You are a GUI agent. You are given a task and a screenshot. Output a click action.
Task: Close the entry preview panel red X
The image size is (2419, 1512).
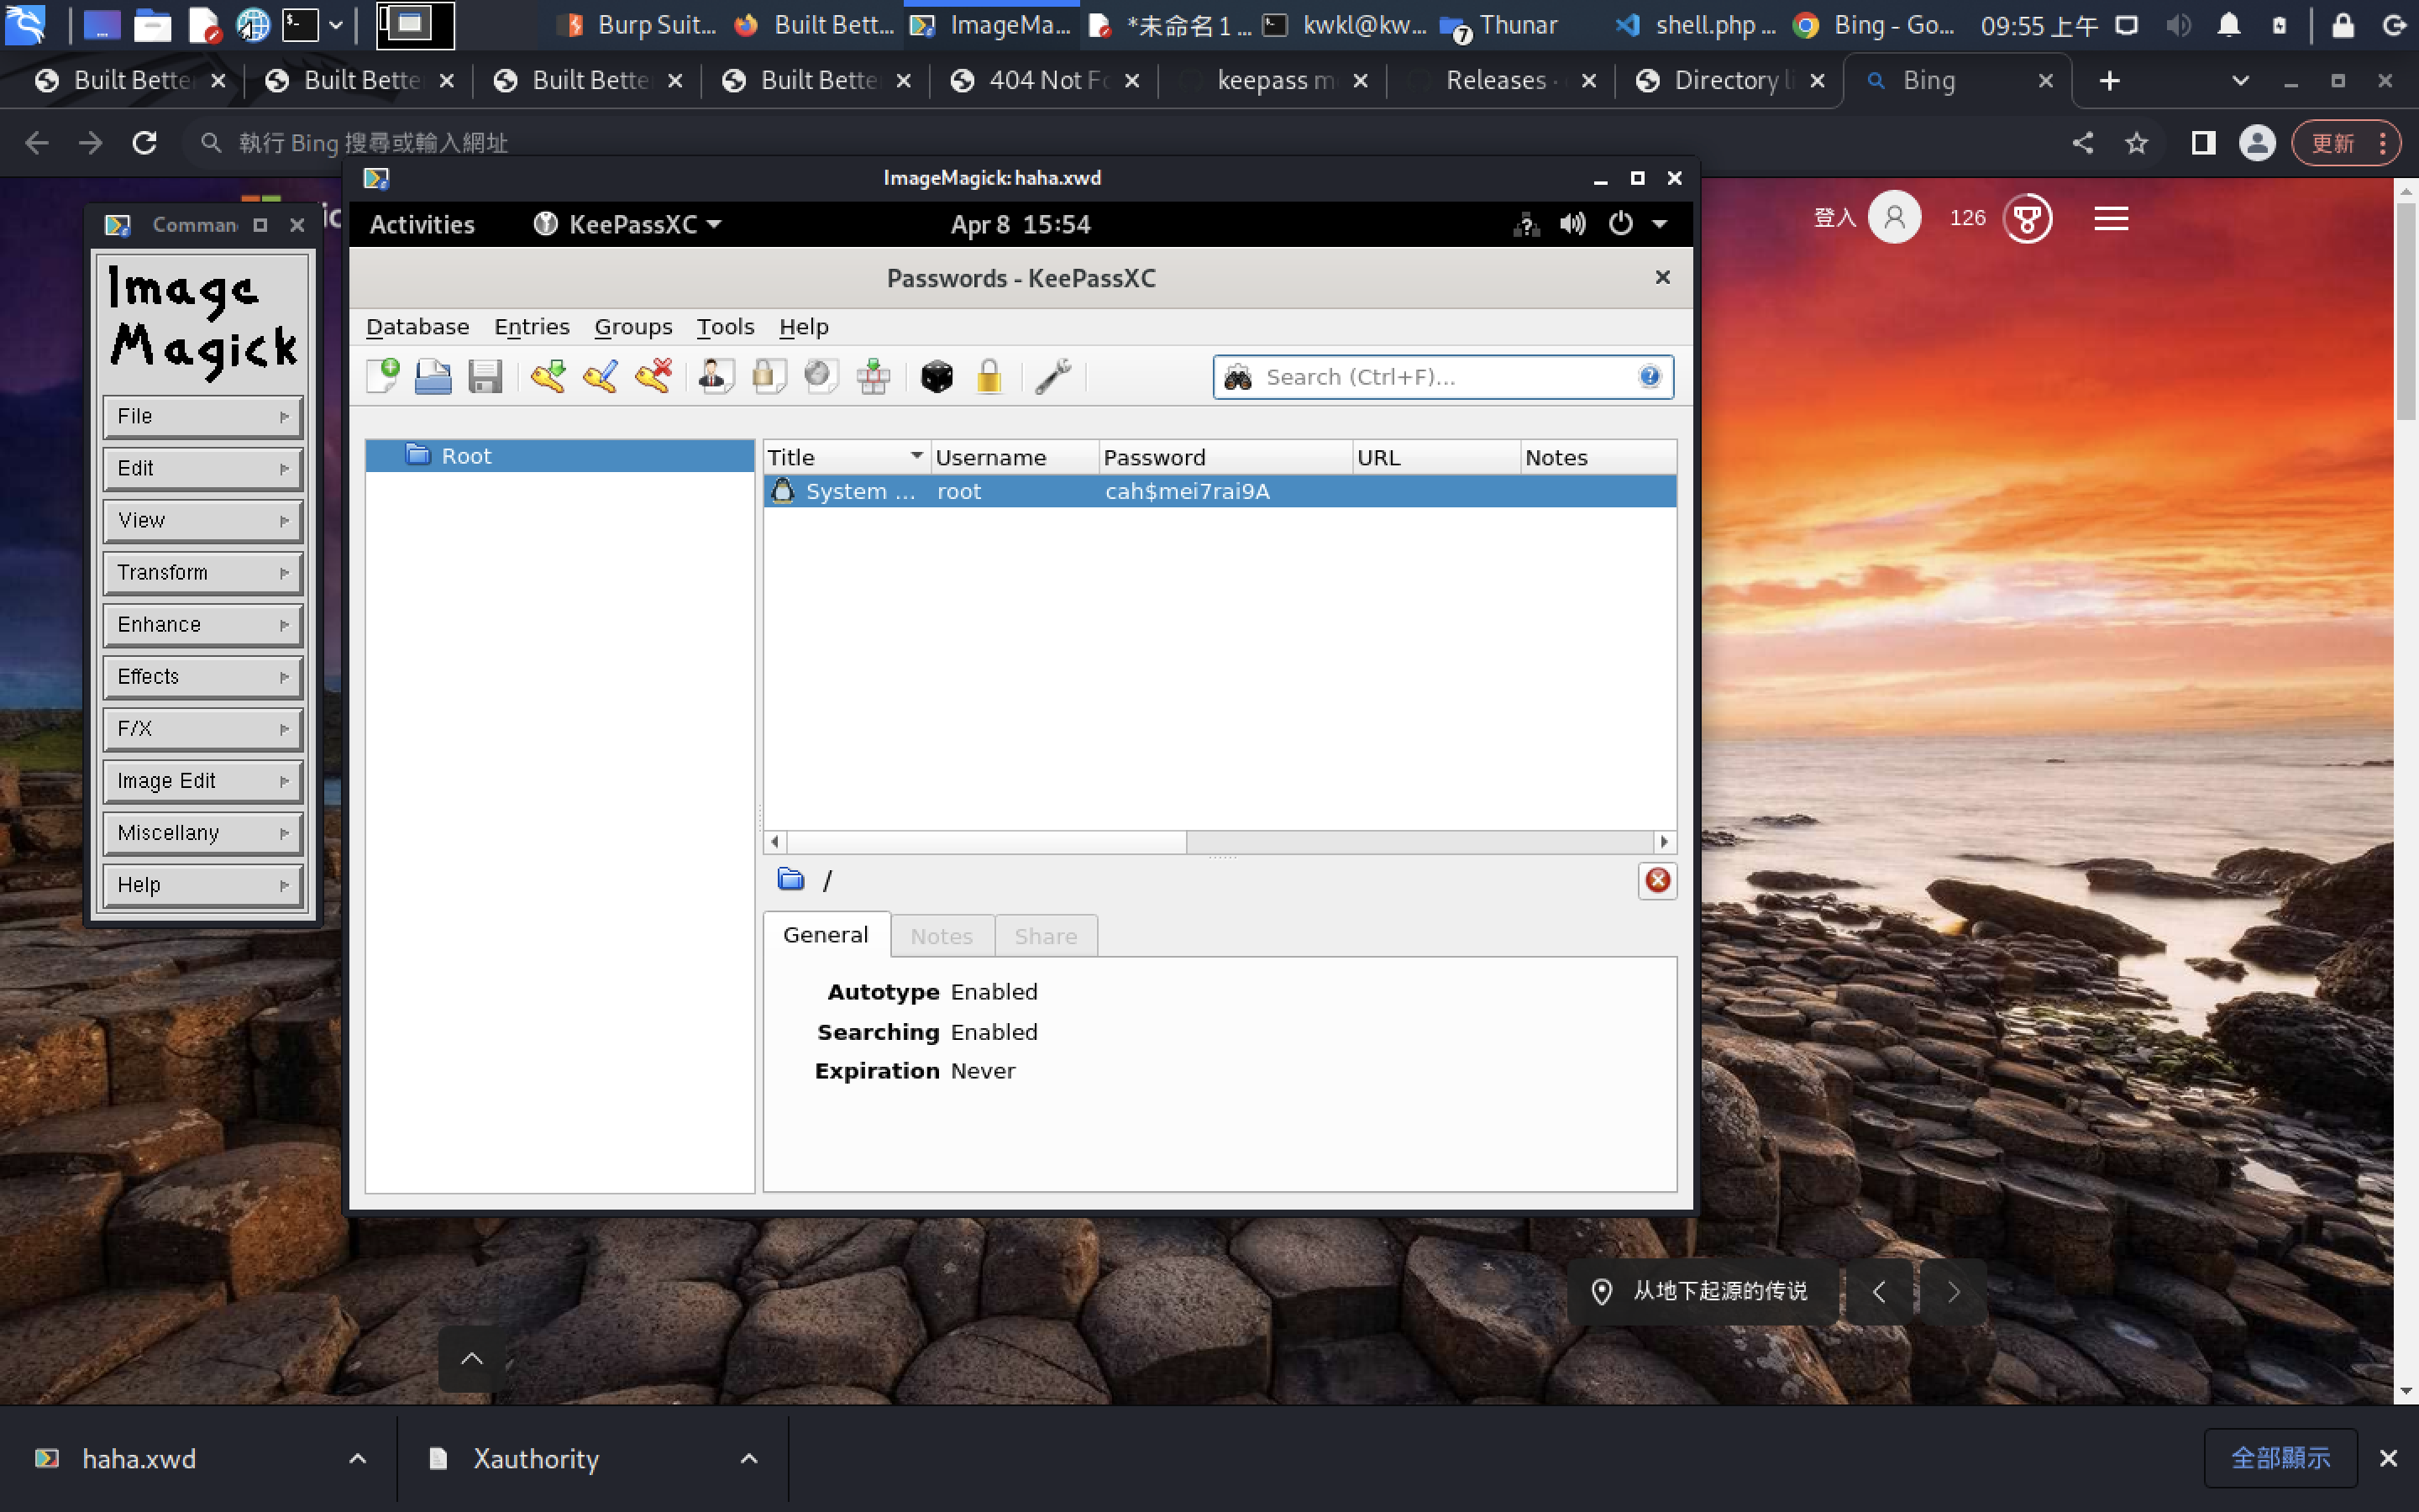(1656, 880)
